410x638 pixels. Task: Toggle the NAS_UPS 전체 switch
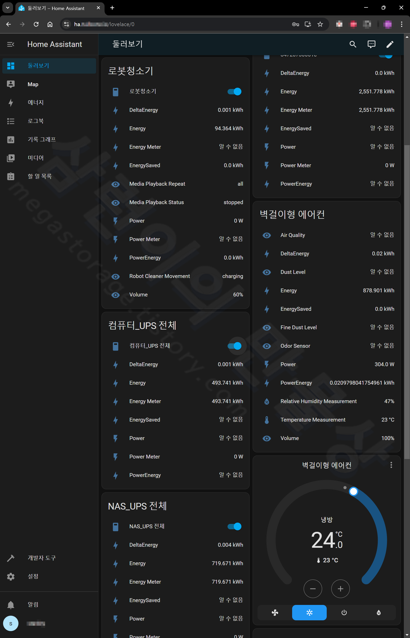click(x=234, y=526)
